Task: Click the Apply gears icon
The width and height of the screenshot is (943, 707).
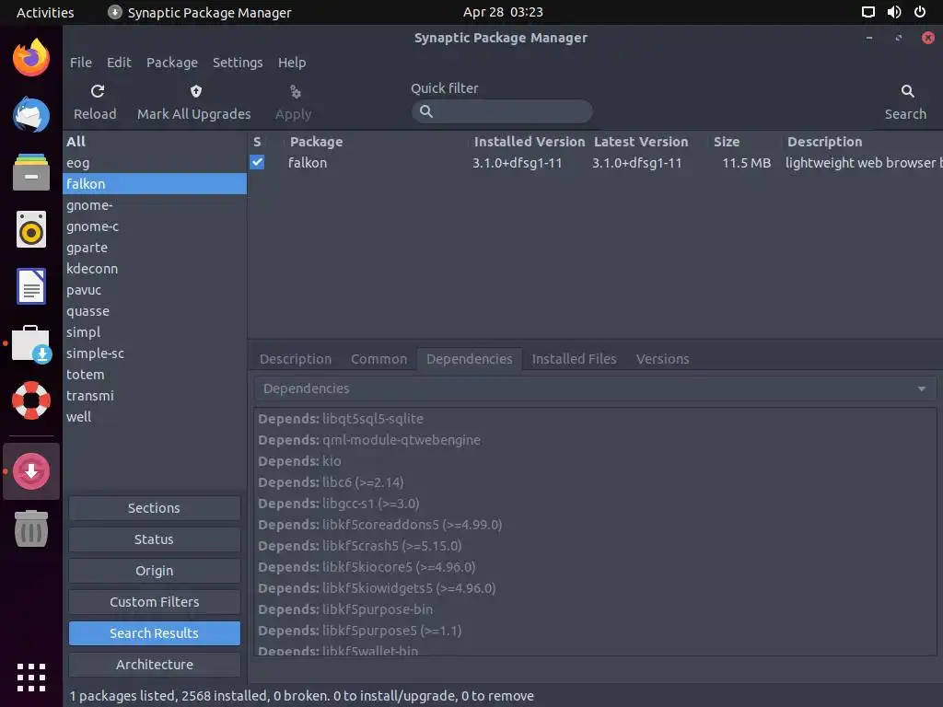Action: (x=295, y=91)
